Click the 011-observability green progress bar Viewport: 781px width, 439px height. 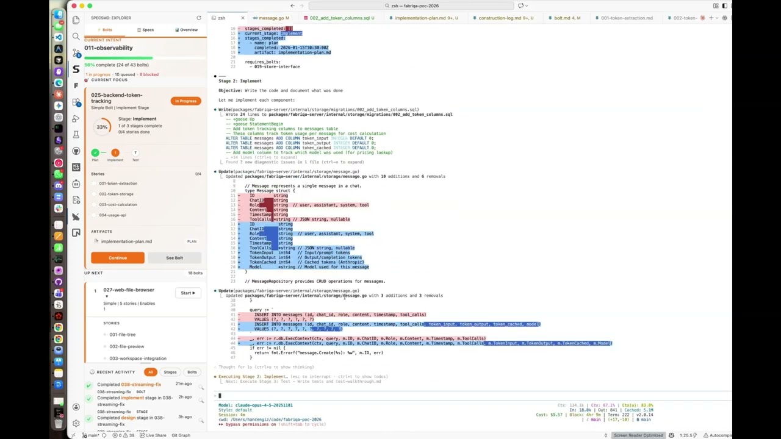pos(119,59)
